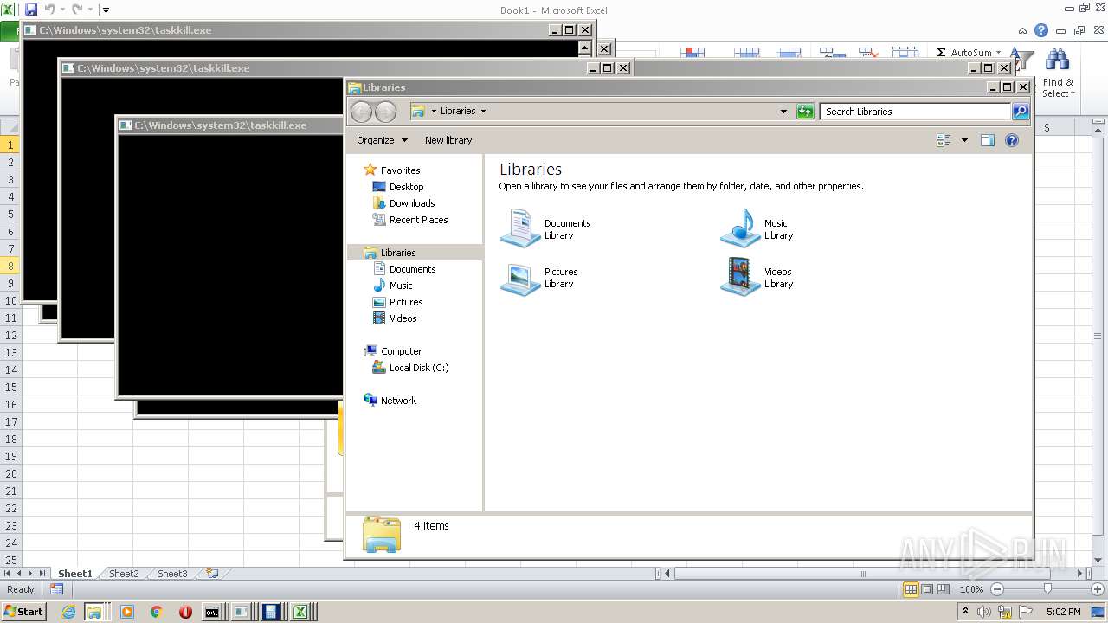Go back in Libraries window

361,111
